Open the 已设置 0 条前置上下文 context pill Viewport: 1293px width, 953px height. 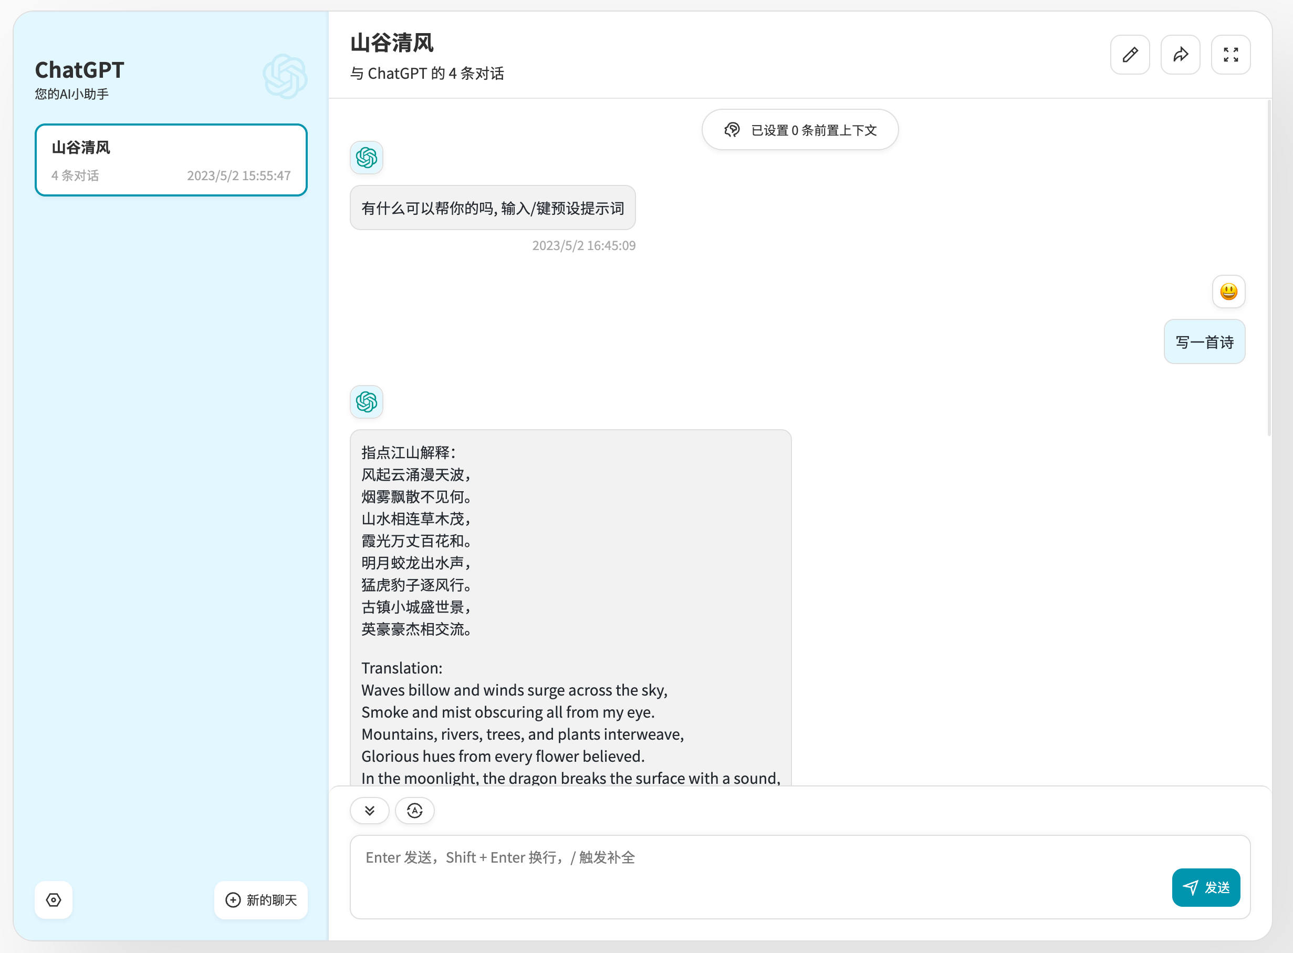(x=800, y=130)
